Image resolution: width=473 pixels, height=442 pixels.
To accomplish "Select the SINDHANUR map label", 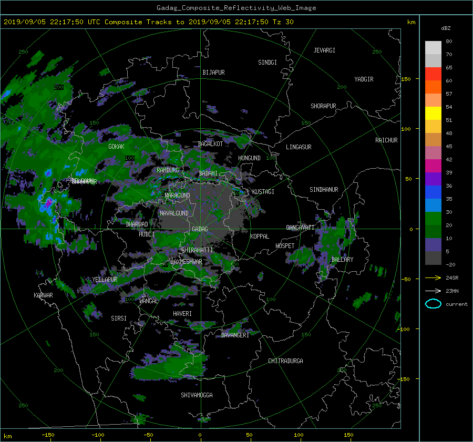I will 324,190.
